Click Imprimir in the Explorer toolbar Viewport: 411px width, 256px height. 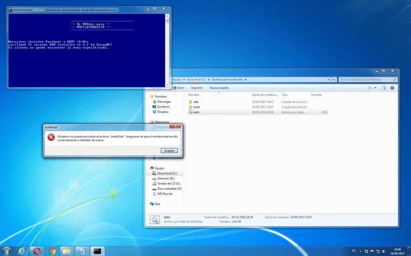pos(196,88)
